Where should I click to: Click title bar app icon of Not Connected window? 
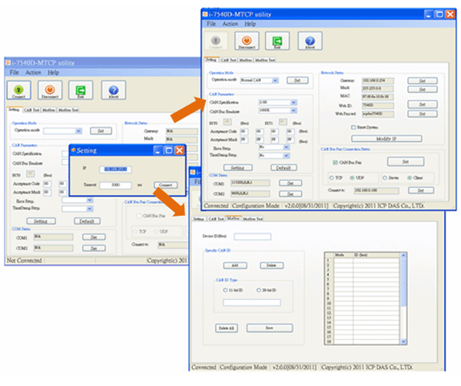(x=8, y=62)
